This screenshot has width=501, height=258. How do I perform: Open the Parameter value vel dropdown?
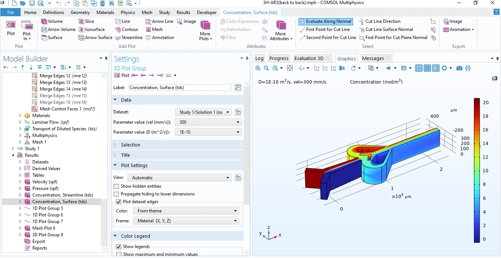pyautogui.click(x=208, y=122)
